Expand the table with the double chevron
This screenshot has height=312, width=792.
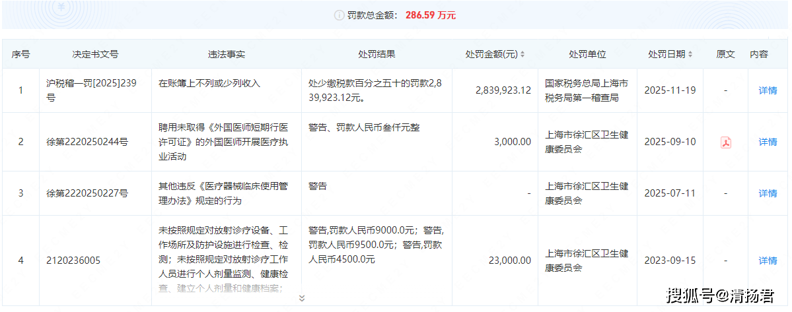pos(302,298)
